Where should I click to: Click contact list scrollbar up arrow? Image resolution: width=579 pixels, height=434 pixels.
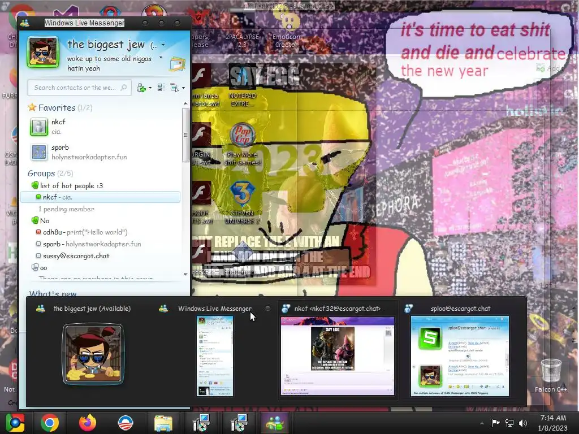point(185,104)
